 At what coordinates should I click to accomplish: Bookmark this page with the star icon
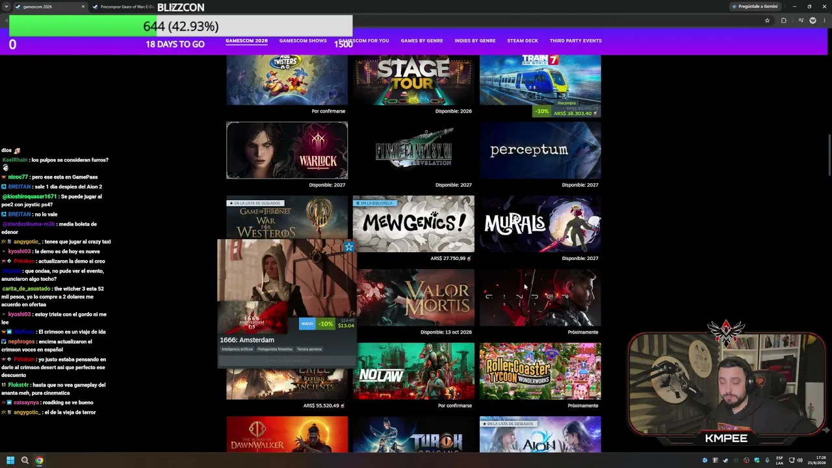(767, 21)
